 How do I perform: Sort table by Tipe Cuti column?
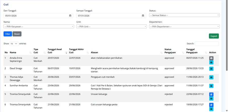point(45,53)
